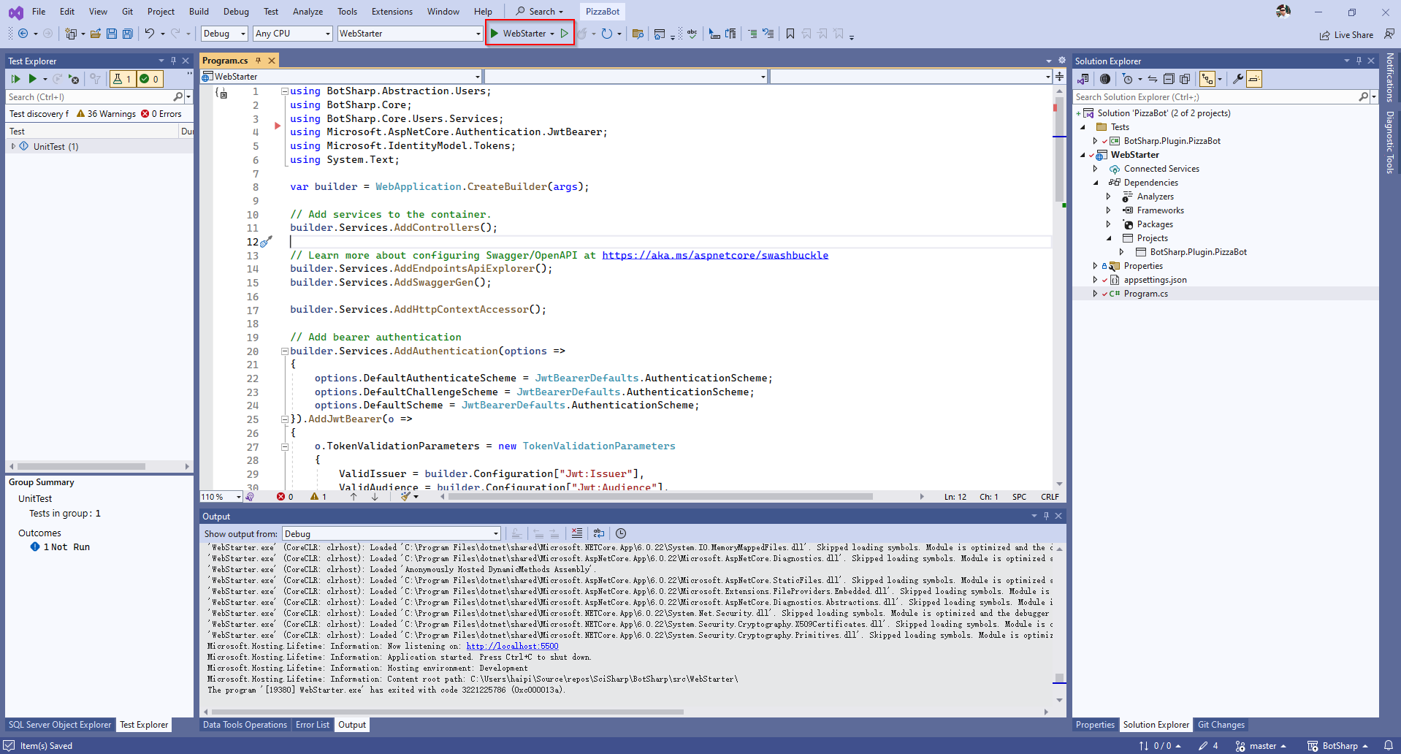
Task: Click the master branch in status bar
Action: click(x=1261, y=746)
